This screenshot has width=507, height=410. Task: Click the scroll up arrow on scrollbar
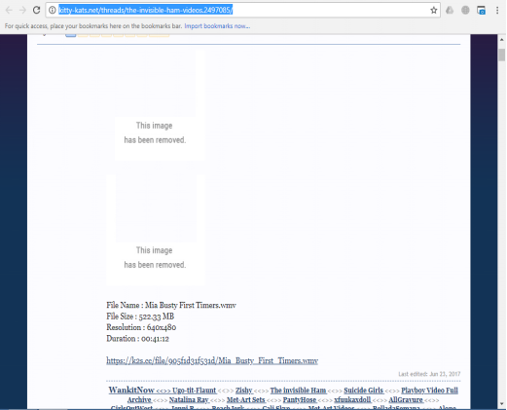(x=502, y=39)
